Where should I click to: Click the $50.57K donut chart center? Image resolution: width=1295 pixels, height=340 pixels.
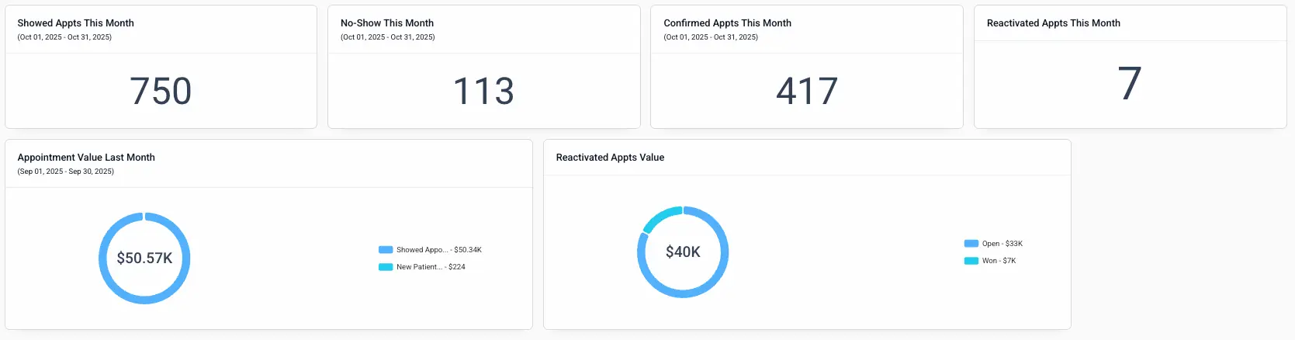(x=144, y=258)
